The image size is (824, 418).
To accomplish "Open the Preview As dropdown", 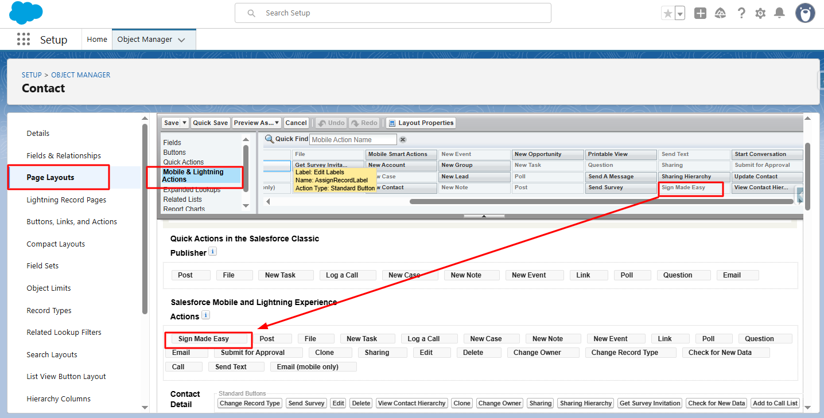I will (x=256, y=123).
